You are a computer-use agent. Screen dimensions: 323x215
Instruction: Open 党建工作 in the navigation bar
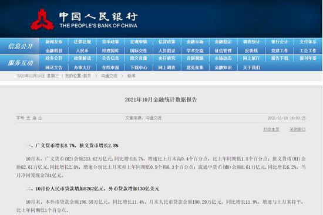[280, 50]
